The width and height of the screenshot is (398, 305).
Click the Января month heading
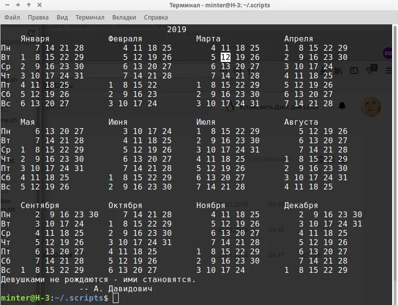tap(35, 39)
